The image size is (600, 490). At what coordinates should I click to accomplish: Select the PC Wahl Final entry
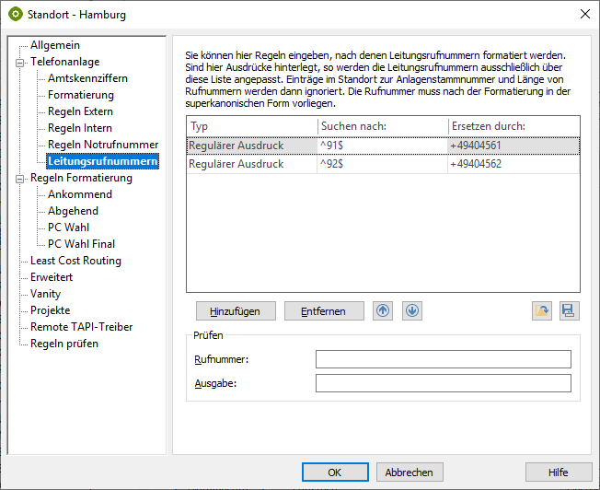[x=81, y=244]
